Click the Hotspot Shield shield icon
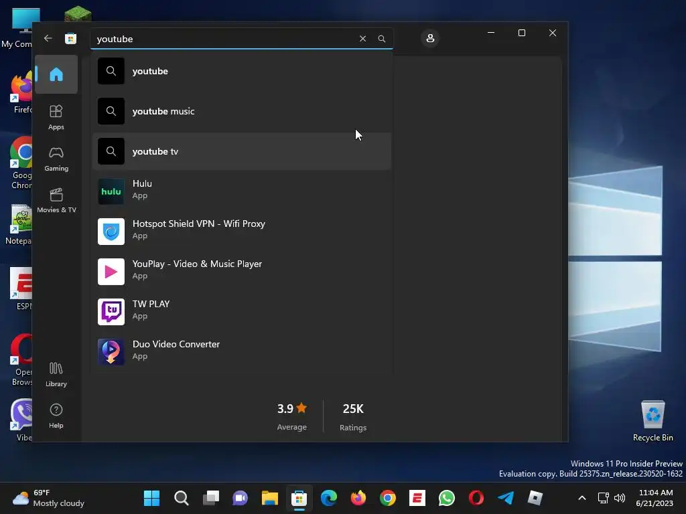The height and width of the screenshot is (514, 686). coord(111,232)
